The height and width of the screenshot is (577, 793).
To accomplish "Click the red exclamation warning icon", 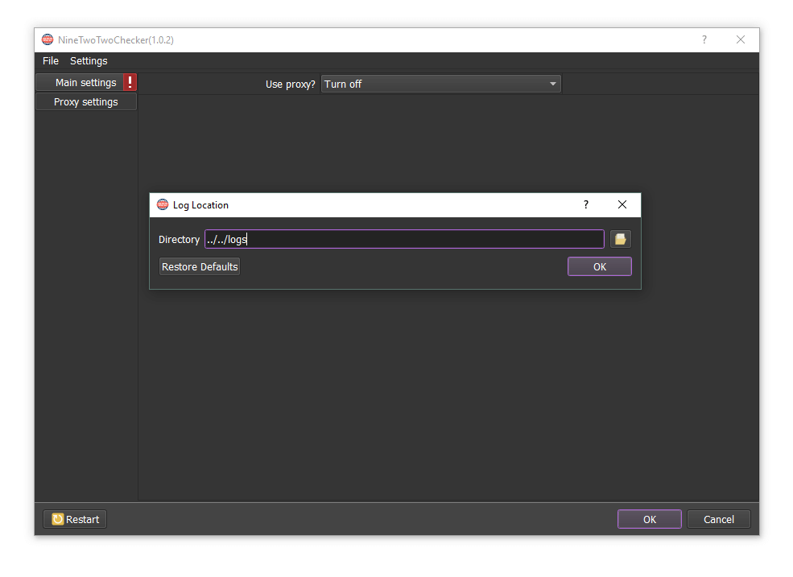I will click(x=130, y=82).
